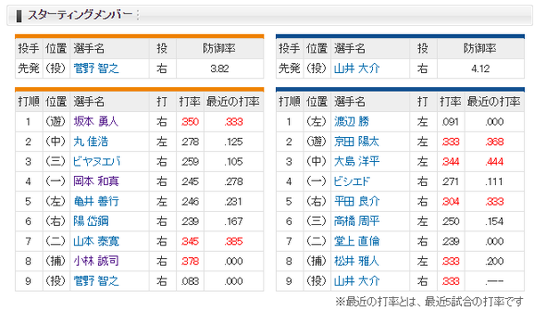Screen dimensions: 534x323
Task: Click player name 坂本 勇人
Action: pos(96,122)
